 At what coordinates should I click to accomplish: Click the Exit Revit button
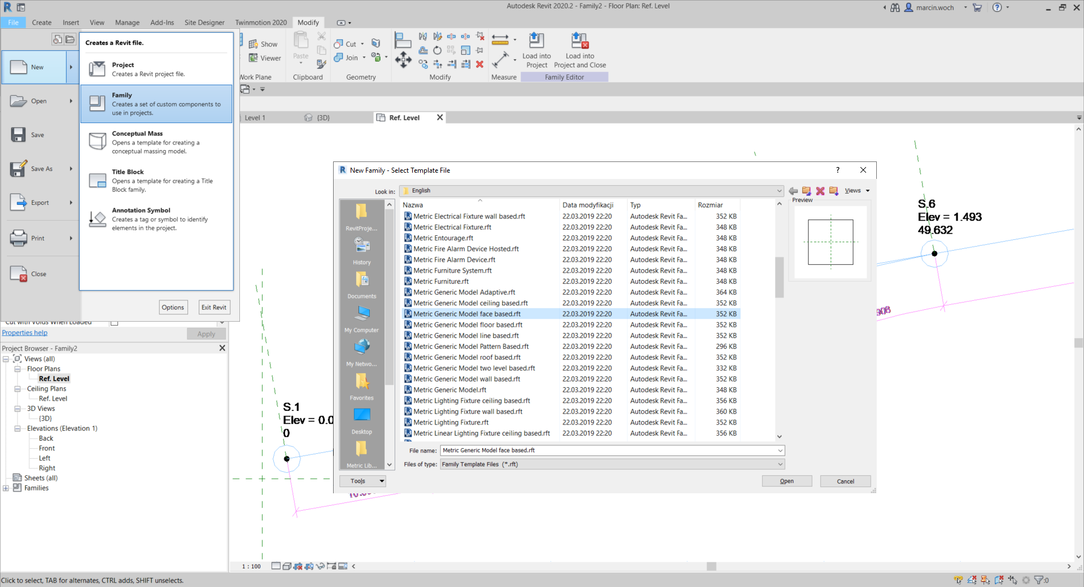(x=214, y=308)
